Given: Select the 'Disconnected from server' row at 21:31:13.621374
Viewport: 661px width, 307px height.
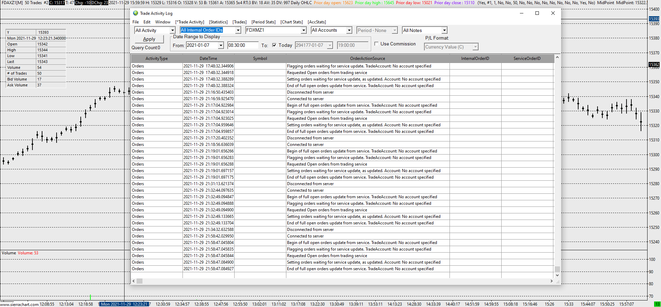Looking at the screenshot, I should point(342,184).
